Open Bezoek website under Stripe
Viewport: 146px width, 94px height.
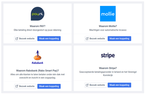tap(96, 85)
